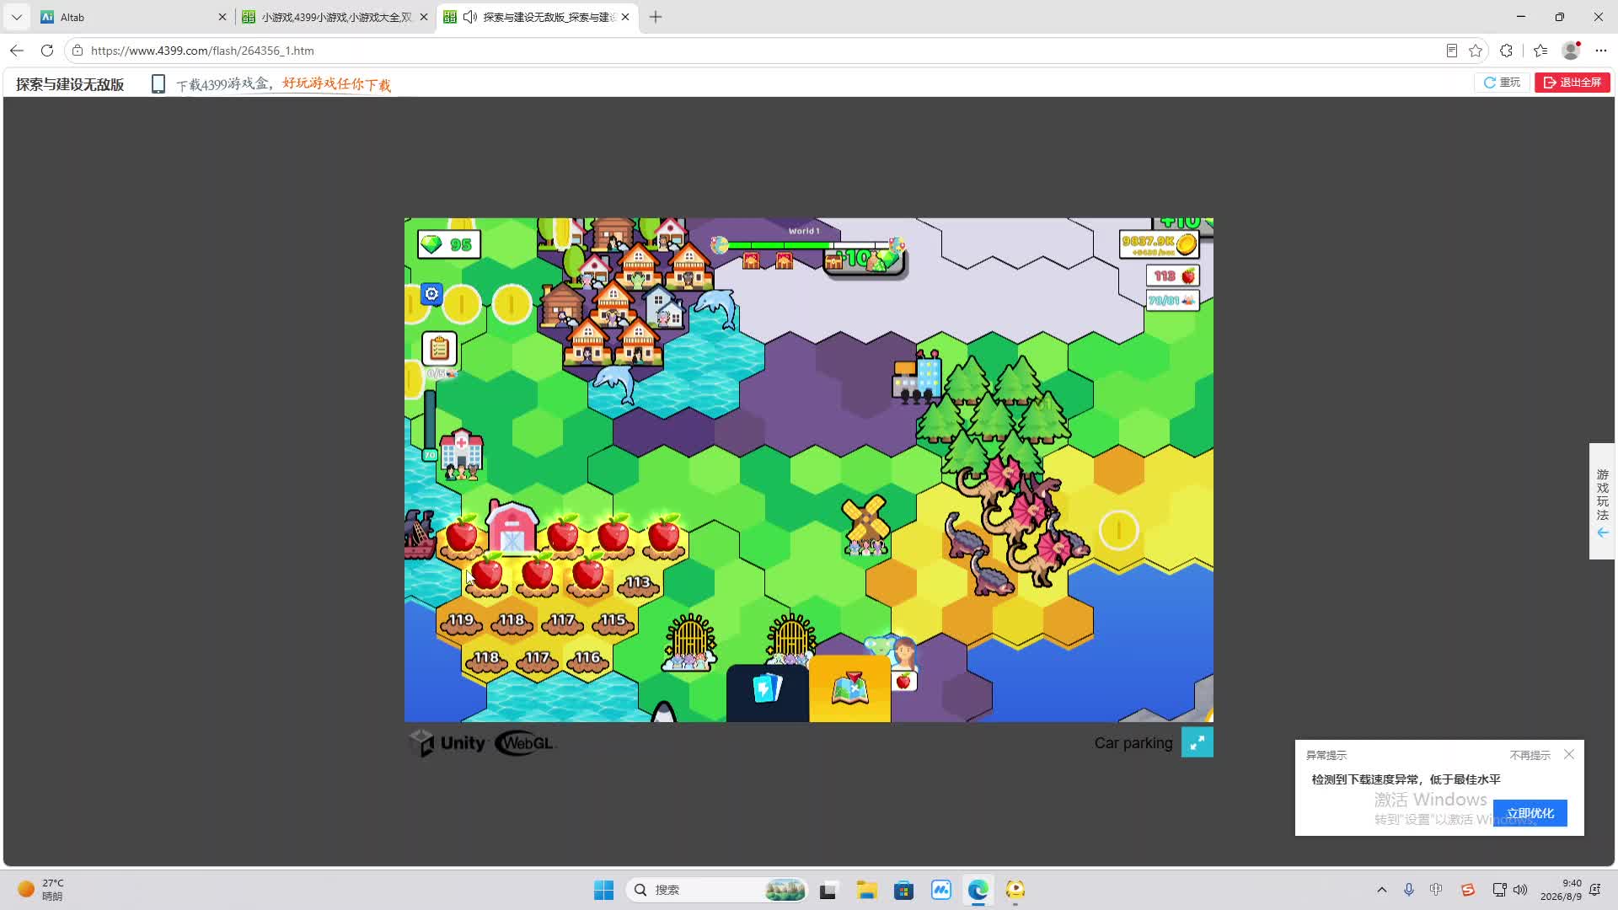Close the 探索与建设无敌版 game tab
This screenshot has width=1618, height=910.
tap(625, 17)
